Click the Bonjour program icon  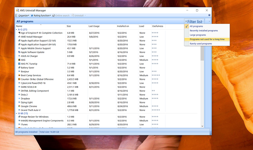[19, 71]
